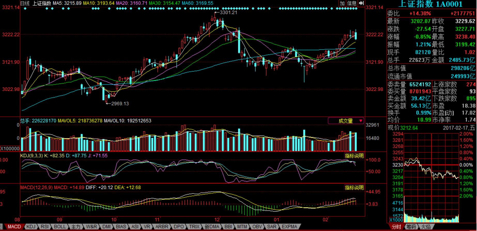The width and height of the screenshot is (477, 231).
Task: Open the 信息 info button
Action: (x=352, y=3)
